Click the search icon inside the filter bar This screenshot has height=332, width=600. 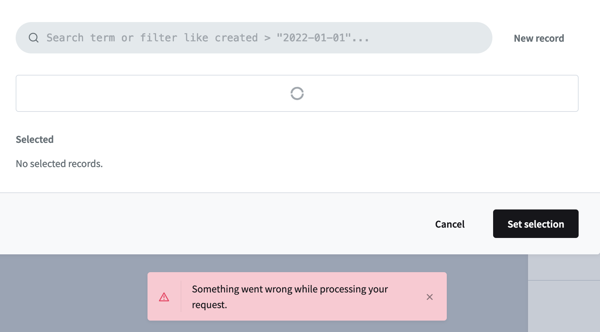point(34,37)
